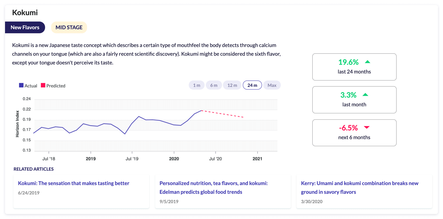
Task: Select the 6 m time range
Action: tap(214, 85)
